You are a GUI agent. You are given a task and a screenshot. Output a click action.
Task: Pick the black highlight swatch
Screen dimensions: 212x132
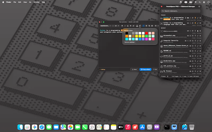tap(127, 33)
